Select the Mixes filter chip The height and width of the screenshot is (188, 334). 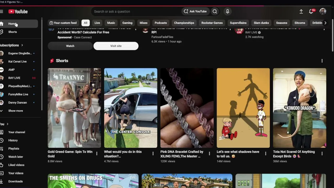click(144, 23)
